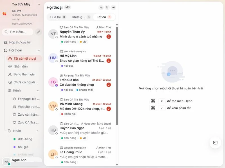Open Nguyễn Thảo Vy's NT avatar
This screenshot has width=225, height=168.
(53, 34)
